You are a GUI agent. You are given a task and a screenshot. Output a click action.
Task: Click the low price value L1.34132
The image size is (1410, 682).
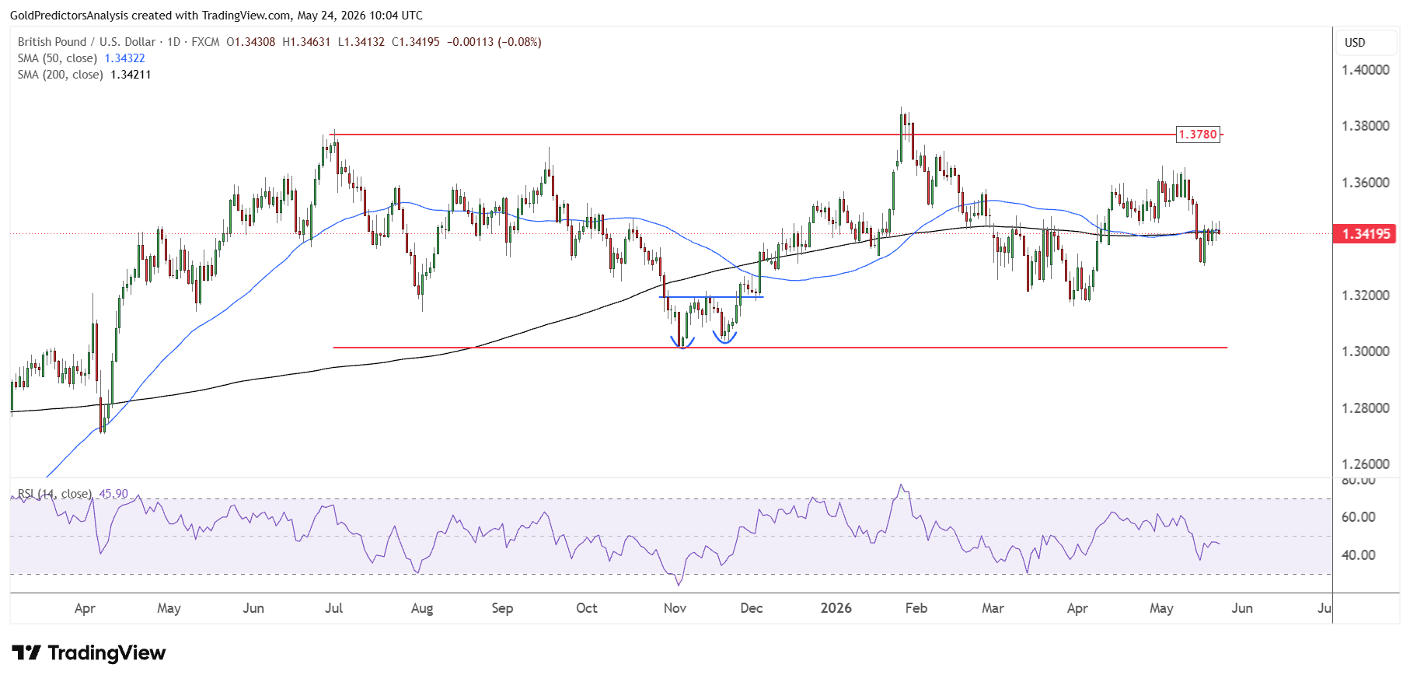tap(361, 42)
